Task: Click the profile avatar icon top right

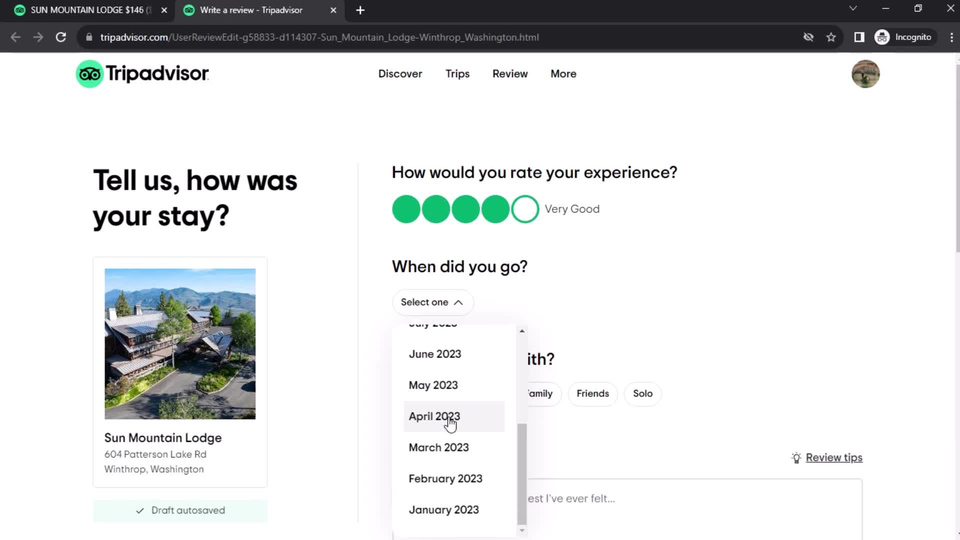Action: [x=865, y=73]
